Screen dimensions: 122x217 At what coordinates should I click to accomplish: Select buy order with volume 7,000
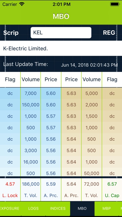tap(30, 93)
